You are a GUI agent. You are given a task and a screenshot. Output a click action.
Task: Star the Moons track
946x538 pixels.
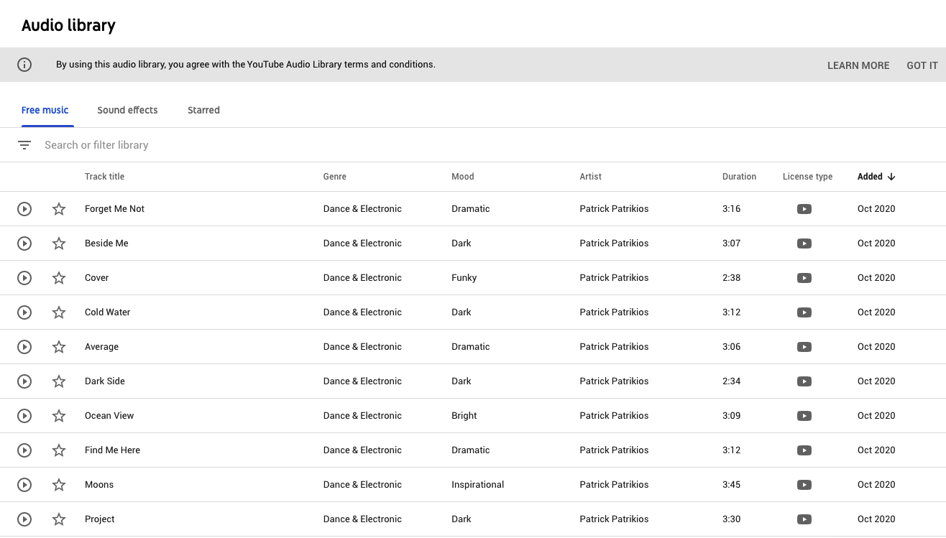pos(59,485)
